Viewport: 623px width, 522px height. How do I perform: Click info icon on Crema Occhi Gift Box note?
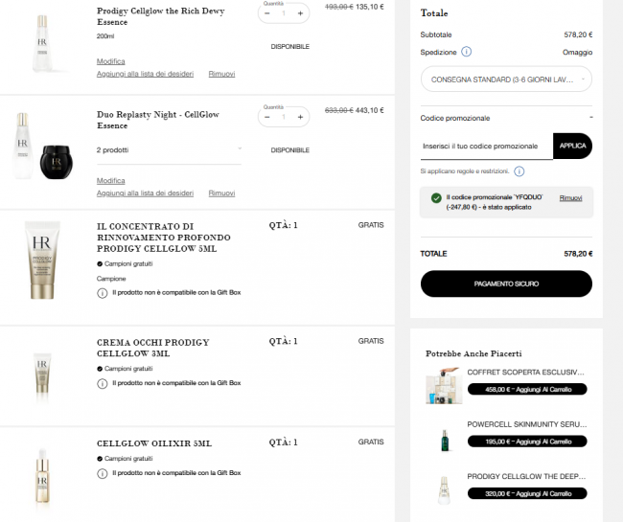(103, 383)
